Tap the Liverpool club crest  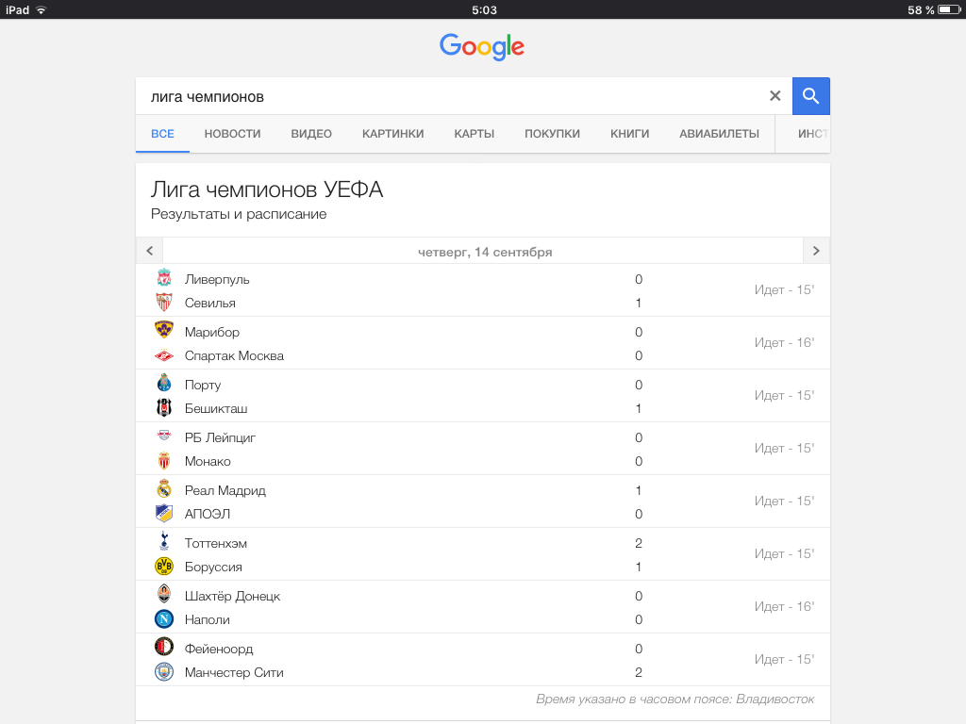click(164, 278)
